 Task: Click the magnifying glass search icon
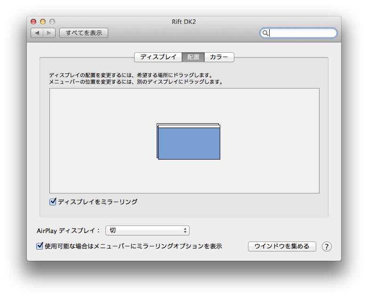click(265, 33)
